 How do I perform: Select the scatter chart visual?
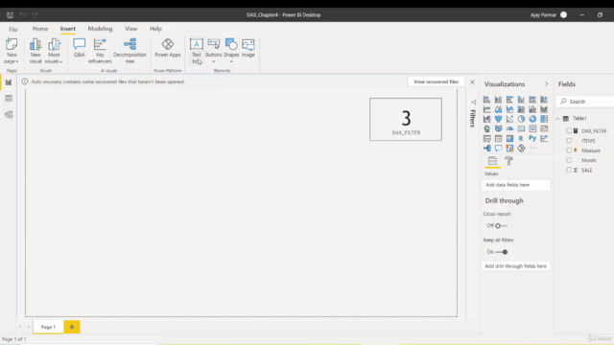(x=509, y=119)
